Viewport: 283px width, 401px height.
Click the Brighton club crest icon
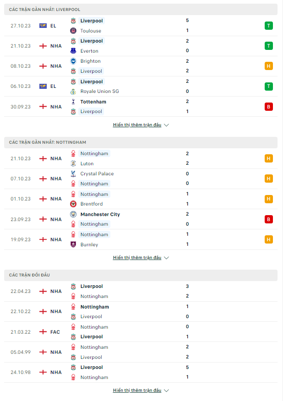pos(73,61)
